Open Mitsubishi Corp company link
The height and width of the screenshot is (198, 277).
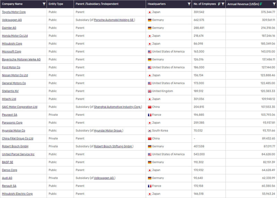(x=12, y=44)
